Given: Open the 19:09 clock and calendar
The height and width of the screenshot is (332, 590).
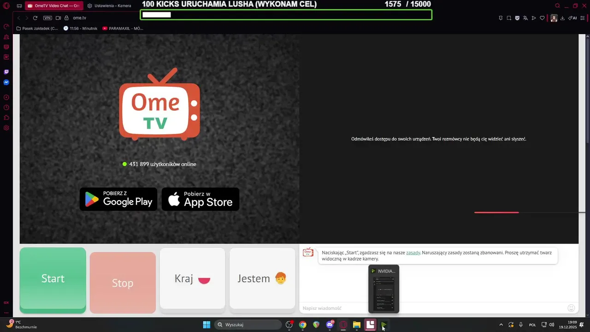Looking at the screenshot, I should pyautogui.click(x=568, y=325).
